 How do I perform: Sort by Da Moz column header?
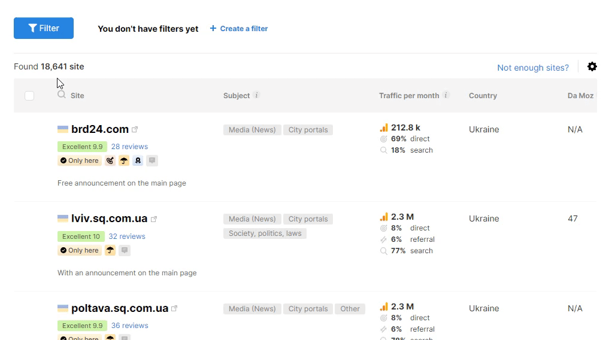[x=580, y=95]
